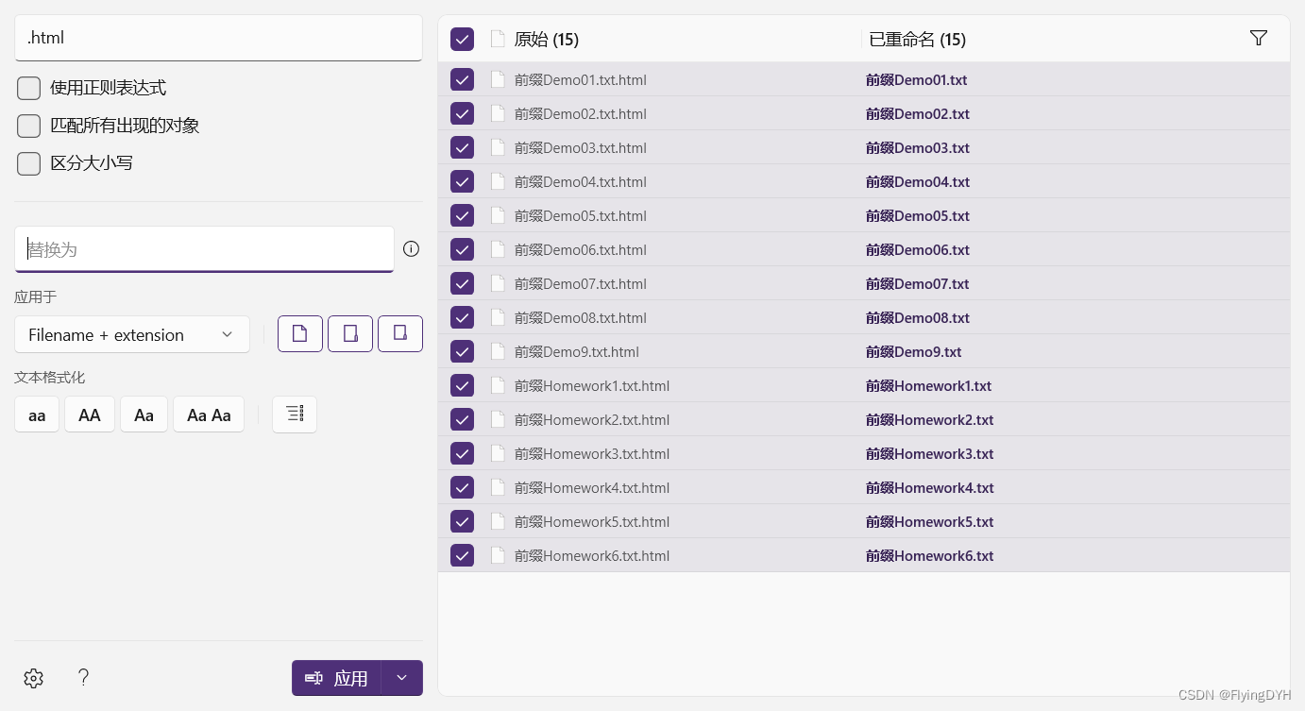Click file icon of 前缀Homework2.txt.html

[x=498, y=420]
